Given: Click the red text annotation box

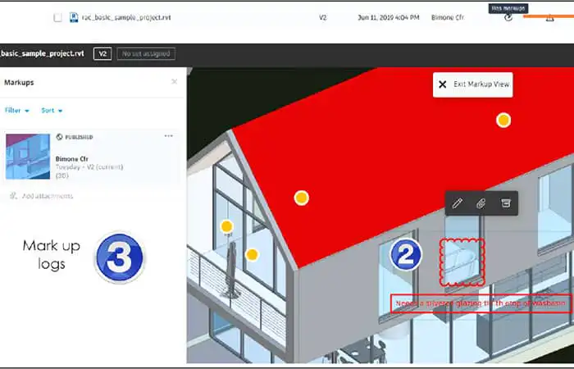Looking at the screenshot, I should (x=481, y=303).
